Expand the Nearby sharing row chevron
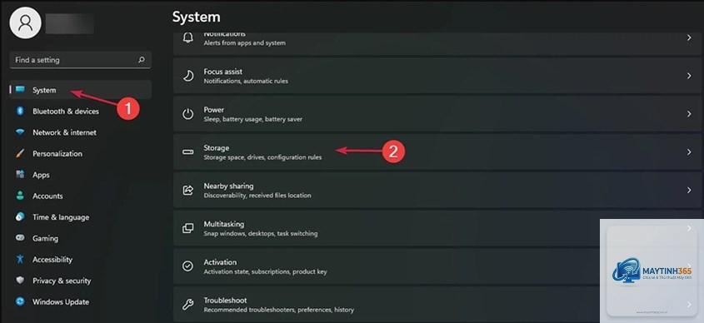 tap(689, 190)
